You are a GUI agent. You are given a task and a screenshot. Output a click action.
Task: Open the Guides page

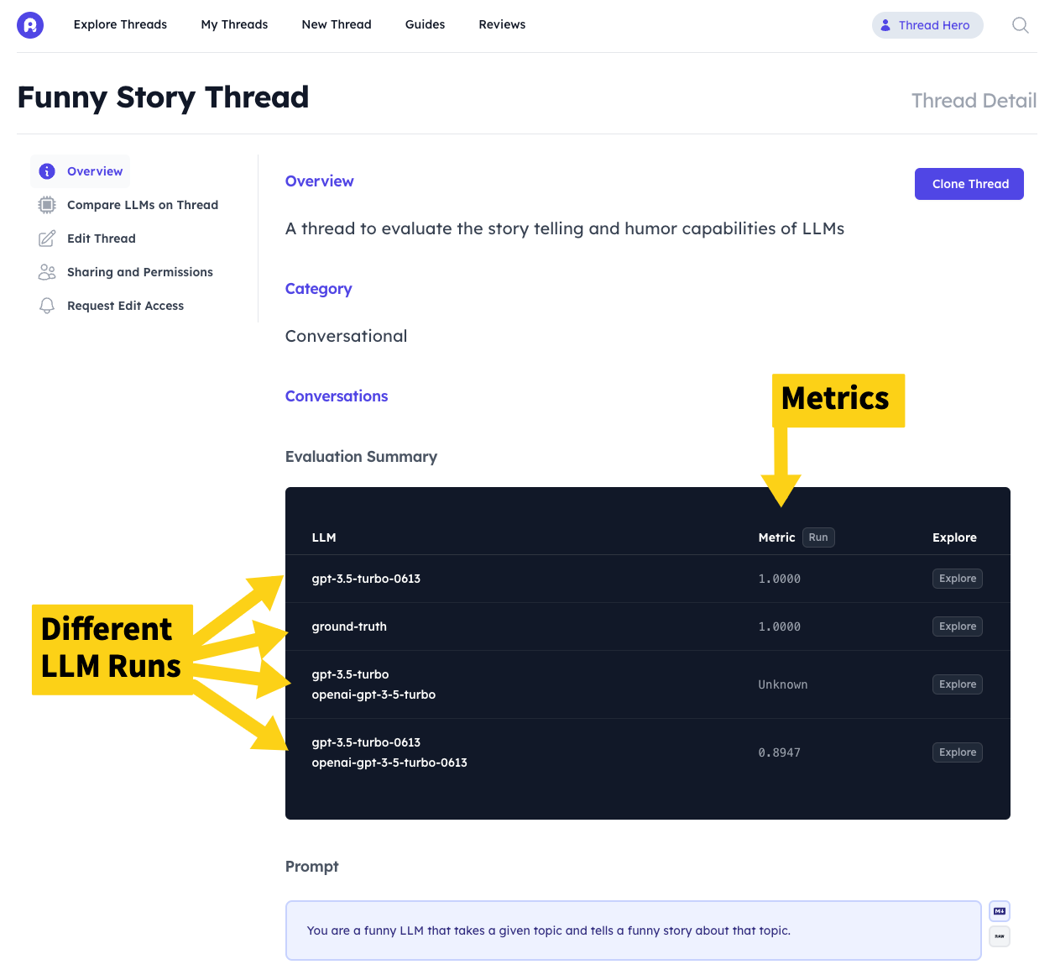coord(425,24)
